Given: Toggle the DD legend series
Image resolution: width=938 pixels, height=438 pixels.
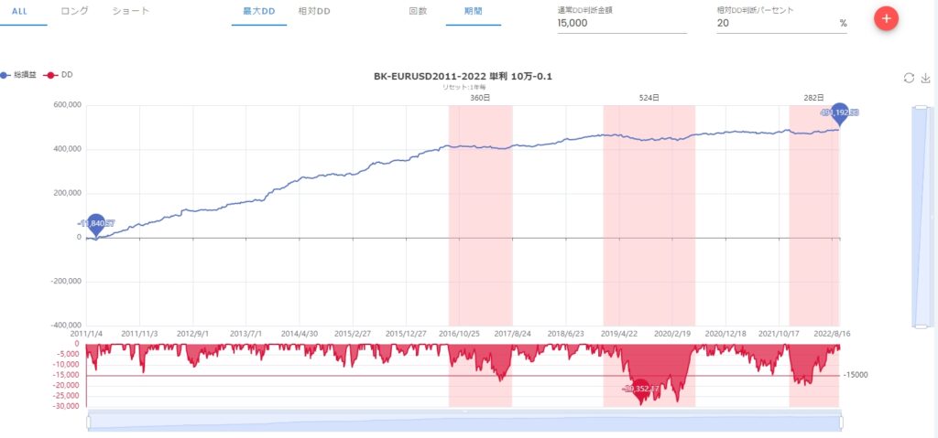Looking at the screenshot, I should point(59,75).
